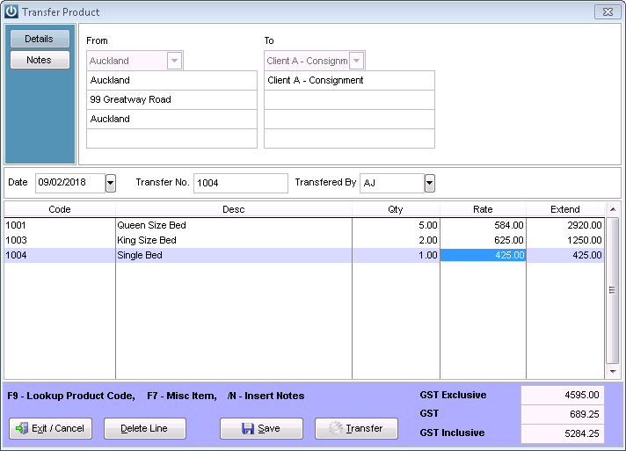Screen dimensions: 626x451
Task: Click the scroll down arrow of the grid
Action: tap(613, 372)
